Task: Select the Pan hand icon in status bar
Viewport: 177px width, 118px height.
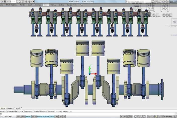Action: click(x=135, y=116)
